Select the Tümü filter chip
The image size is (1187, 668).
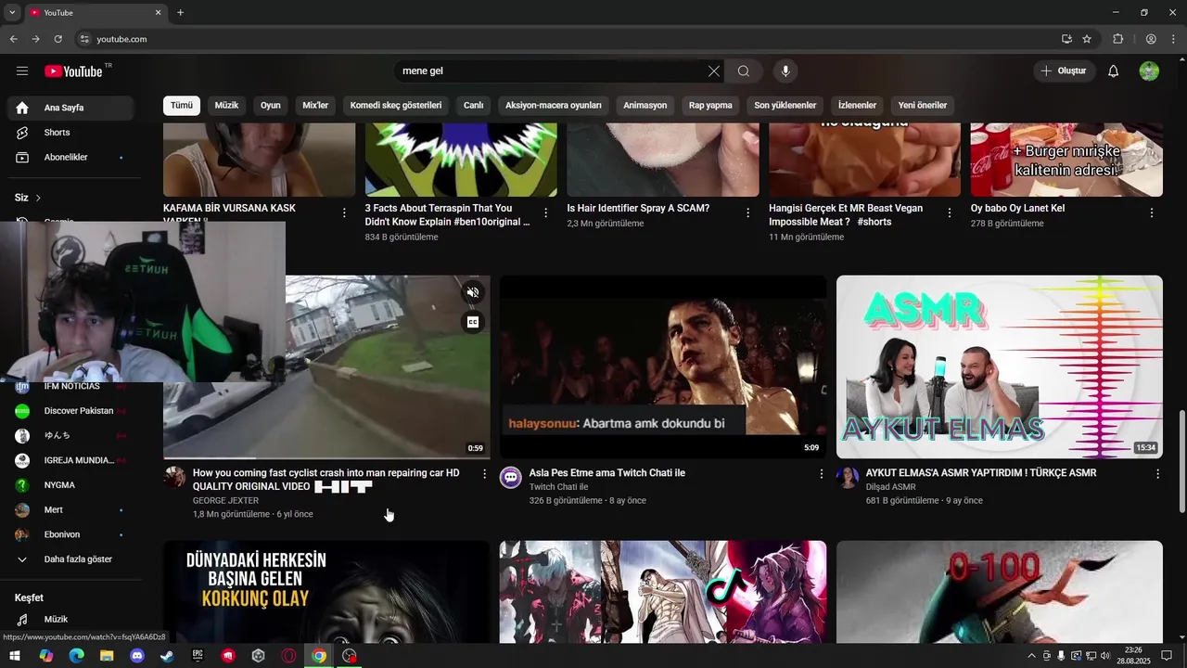point(182,106)
